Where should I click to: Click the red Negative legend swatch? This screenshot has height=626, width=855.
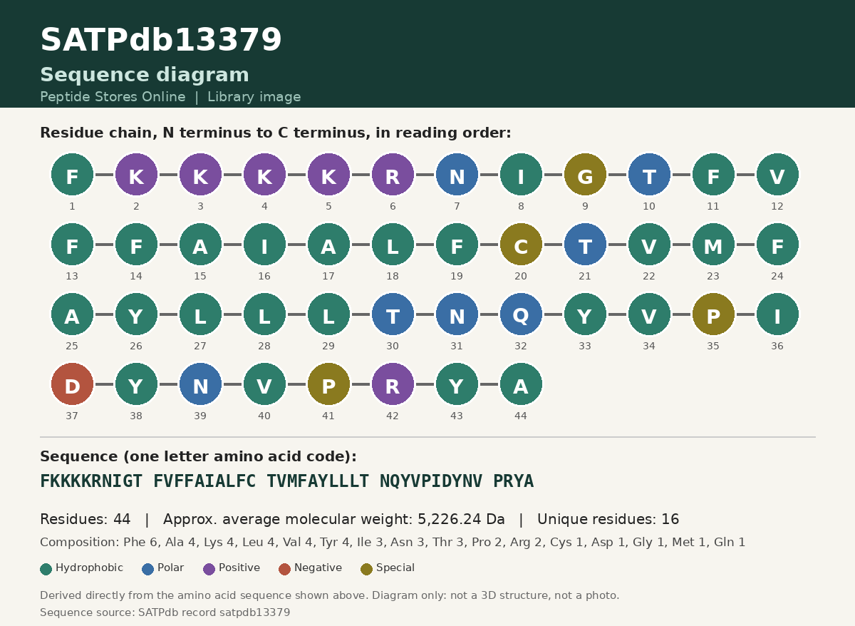coord(285,569)
